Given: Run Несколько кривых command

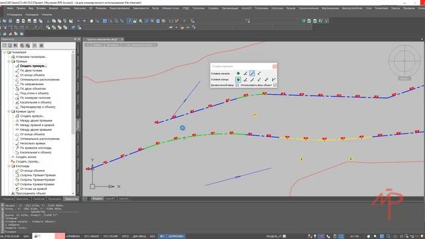Looking at the screenshot, I should coord(33,143).
